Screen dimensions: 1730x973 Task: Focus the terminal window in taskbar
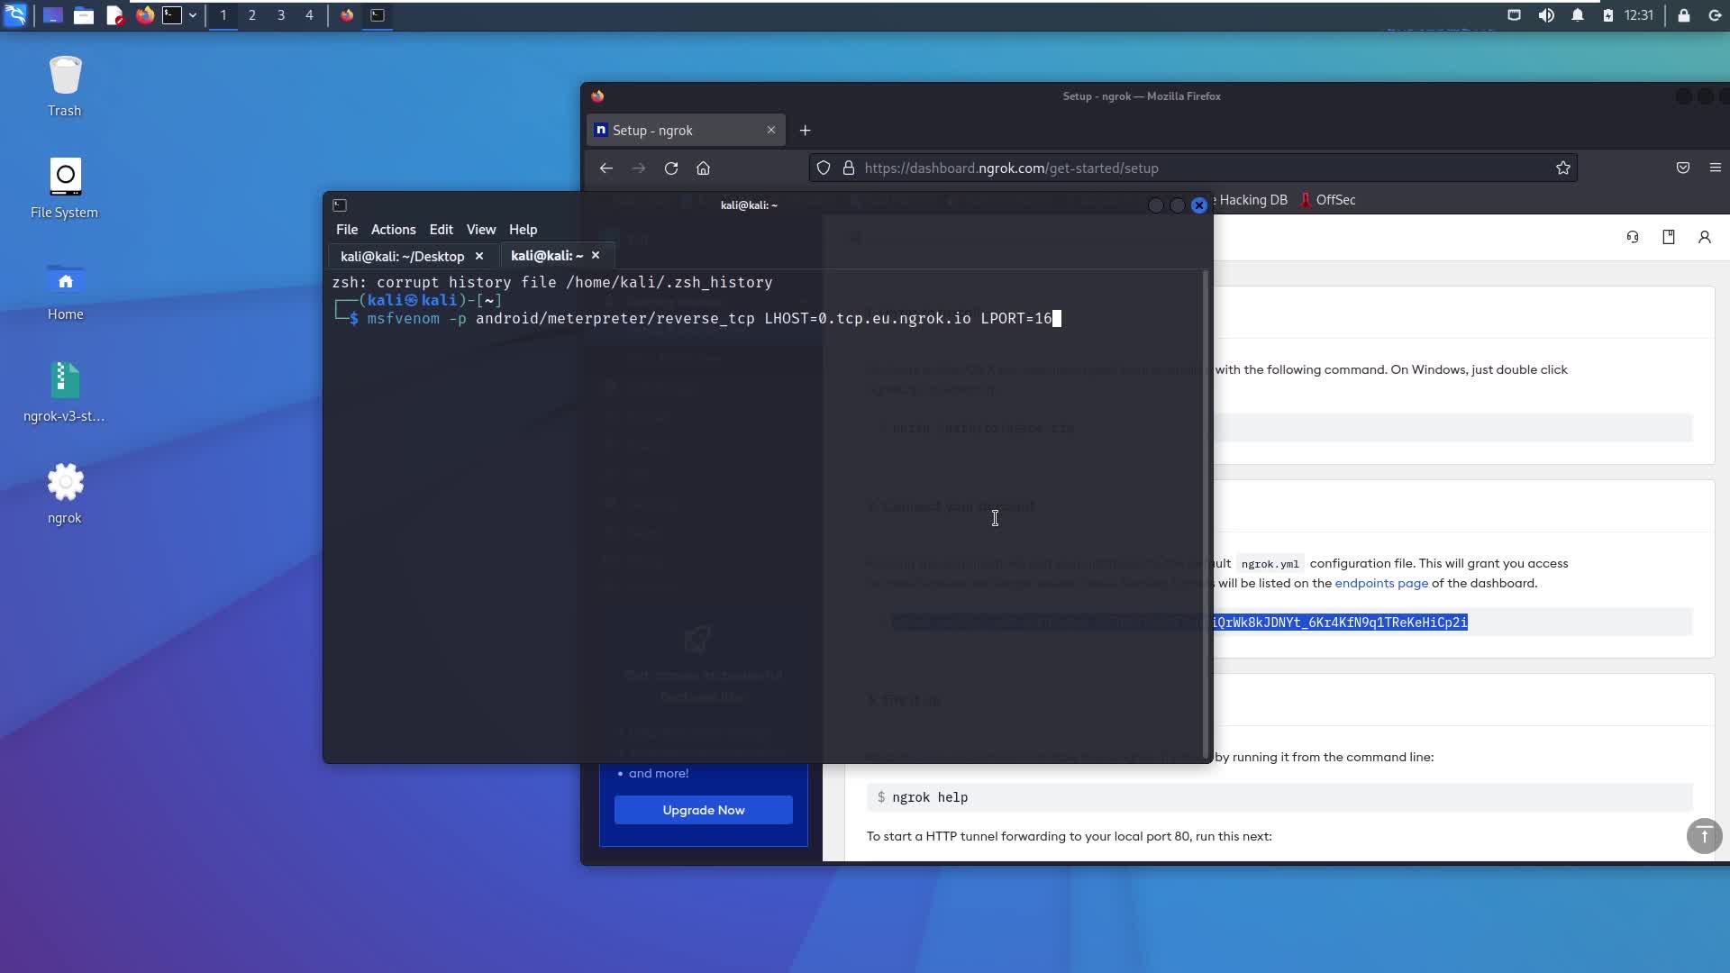tap(378, 15)
